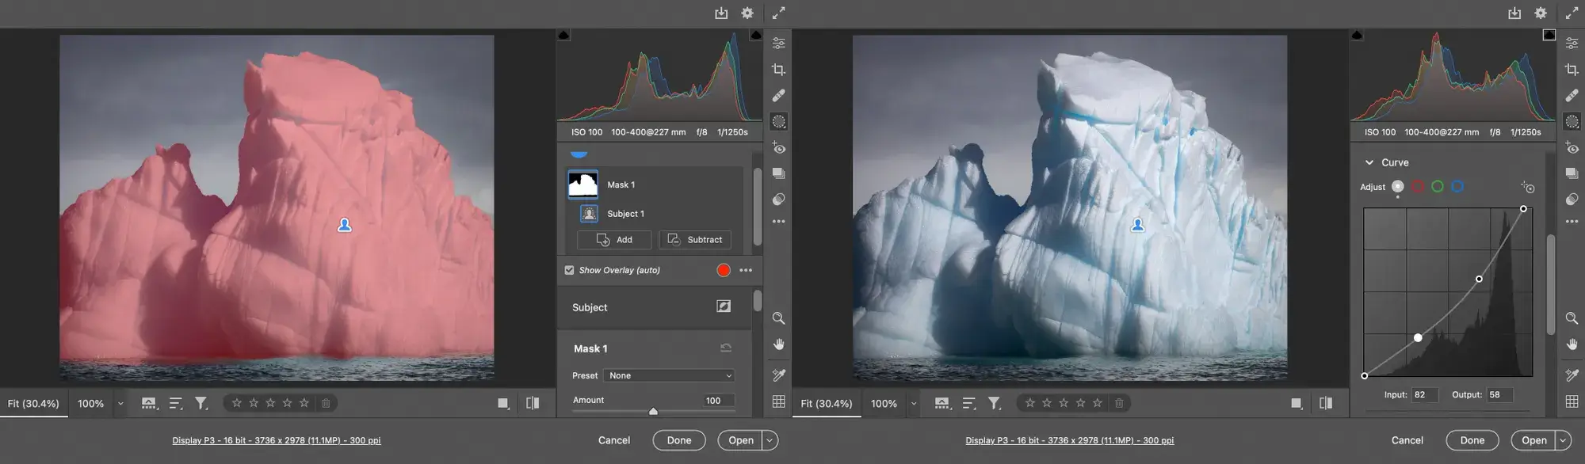
Task: Select the blue channel in Curve Adjust
Action: pyautogui.click(x=1457, y=187)
